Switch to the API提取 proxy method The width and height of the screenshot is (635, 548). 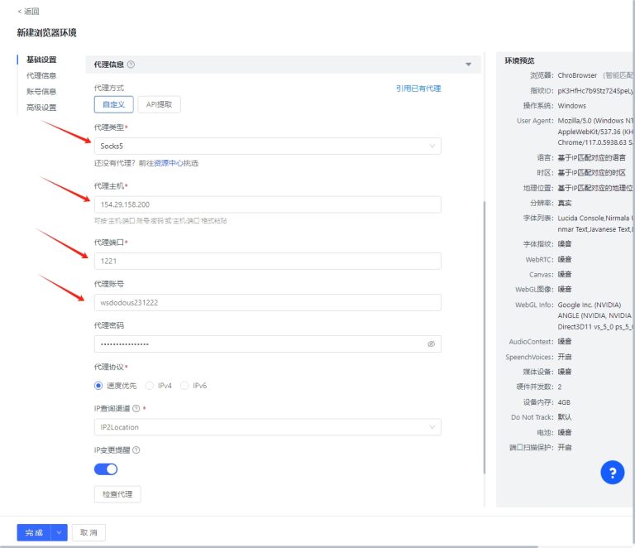159,104
